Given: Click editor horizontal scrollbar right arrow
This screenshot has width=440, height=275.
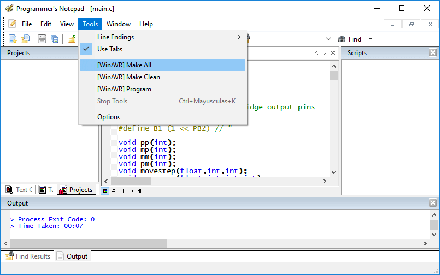Looking at the screenshot, I should pyautogui.click(x=325, y=182).
